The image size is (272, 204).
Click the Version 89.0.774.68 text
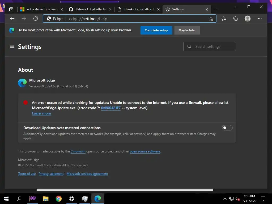point(58,86)
